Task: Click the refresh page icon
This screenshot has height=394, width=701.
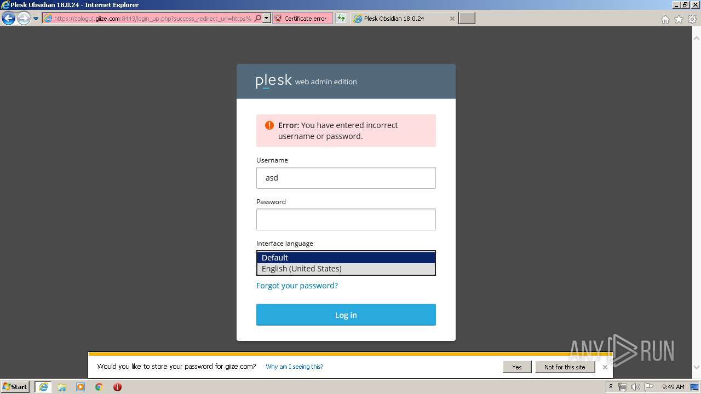Action: (341, 19)
